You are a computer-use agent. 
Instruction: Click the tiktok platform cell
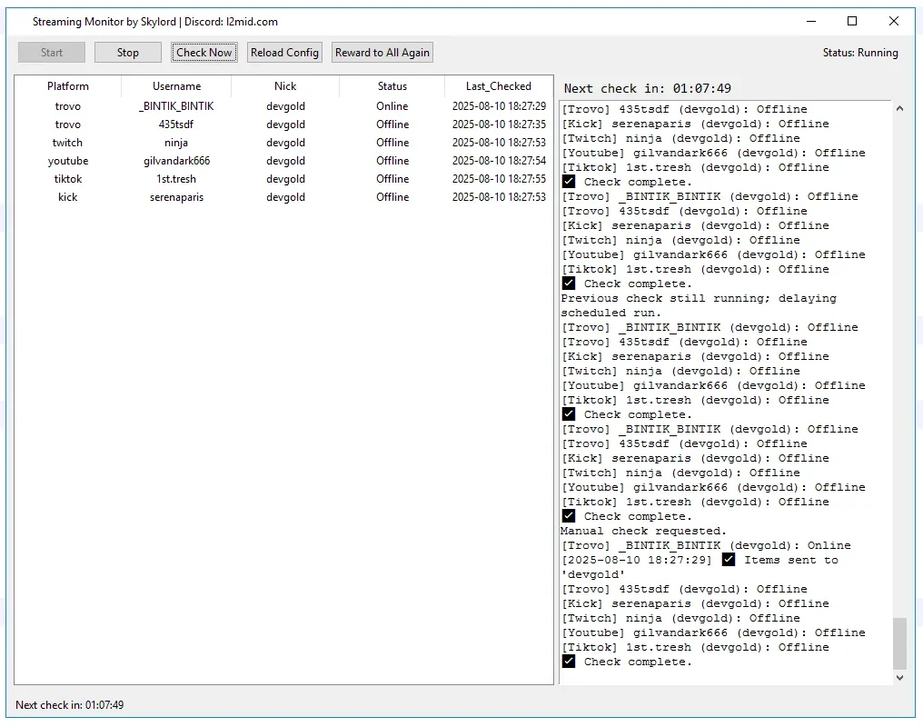[68, 179]
